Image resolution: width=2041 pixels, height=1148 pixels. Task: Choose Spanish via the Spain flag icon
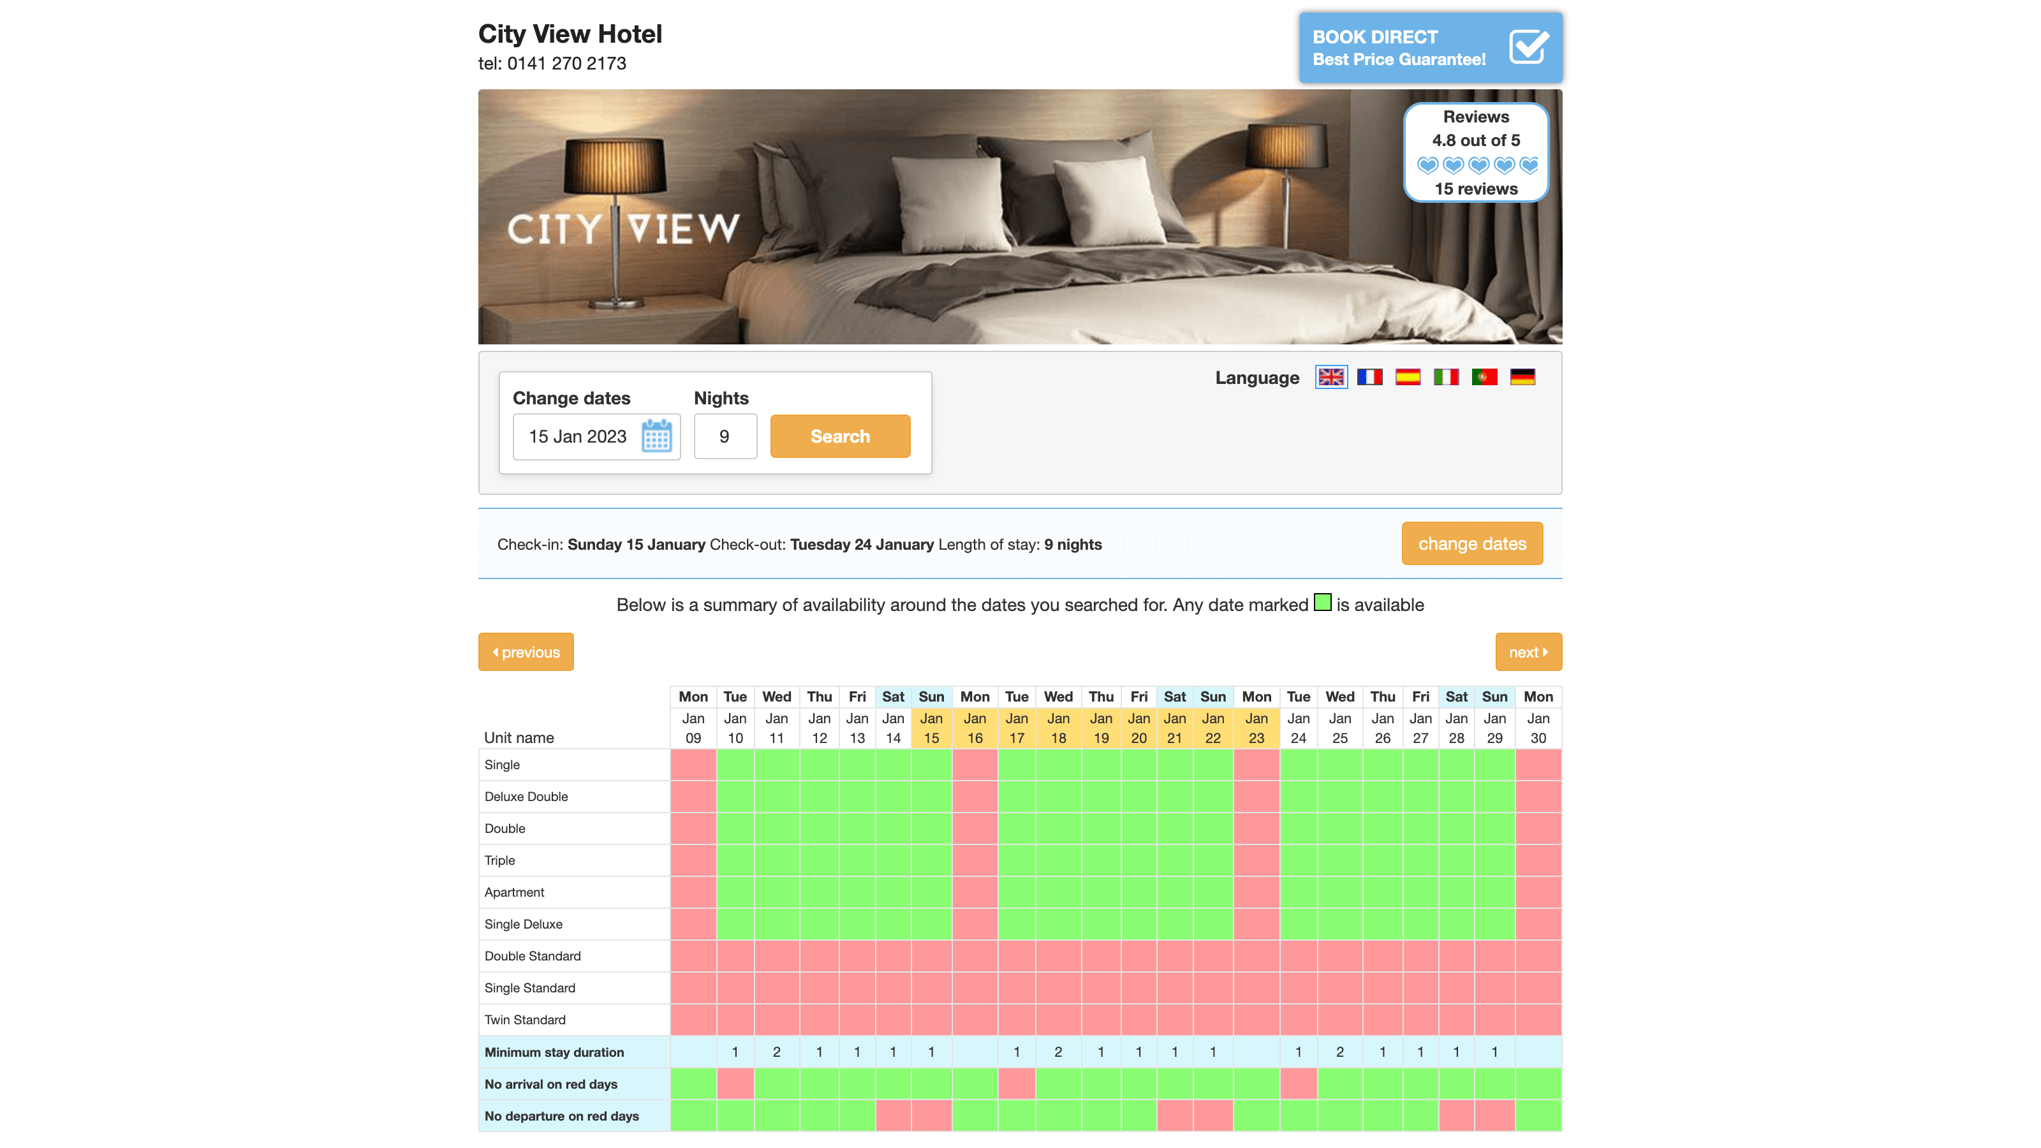(1408, 377)
